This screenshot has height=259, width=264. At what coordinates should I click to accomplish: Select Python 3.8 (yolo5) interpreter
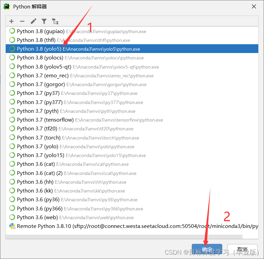click(x=132, y=49)
